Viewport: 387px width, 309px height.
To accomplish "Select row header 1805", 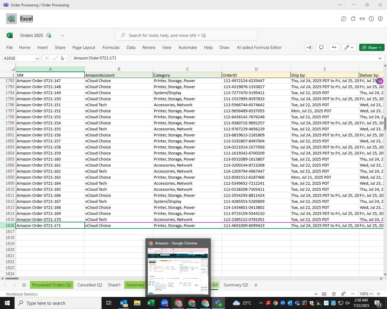I will [8, 159].
